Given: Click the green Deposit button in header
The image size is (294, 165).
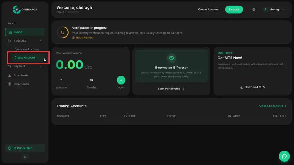Looking at the screenshot, I should tap(234, 10).
